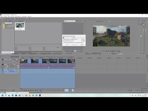Start media preview in Project Media toolbar
The image size is (148, 111).
coord(18,21)
